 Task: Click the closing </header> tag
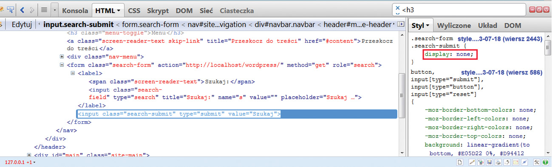point(50,147)
